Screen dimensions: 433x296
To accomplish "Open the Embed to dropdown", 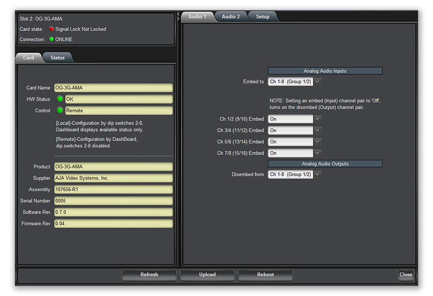I will click(317, 81).
